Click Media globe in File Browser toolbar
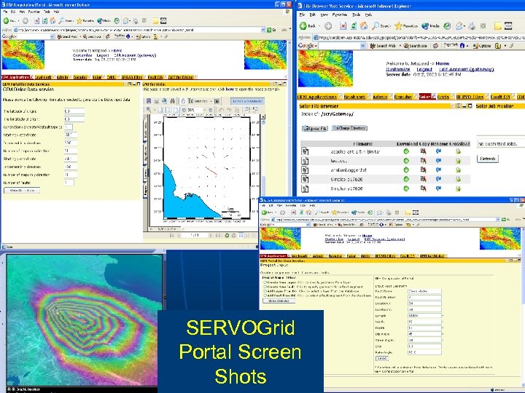The height and width of the screenshot is (393, 525). pyautogui.click(x=430, y=25)
